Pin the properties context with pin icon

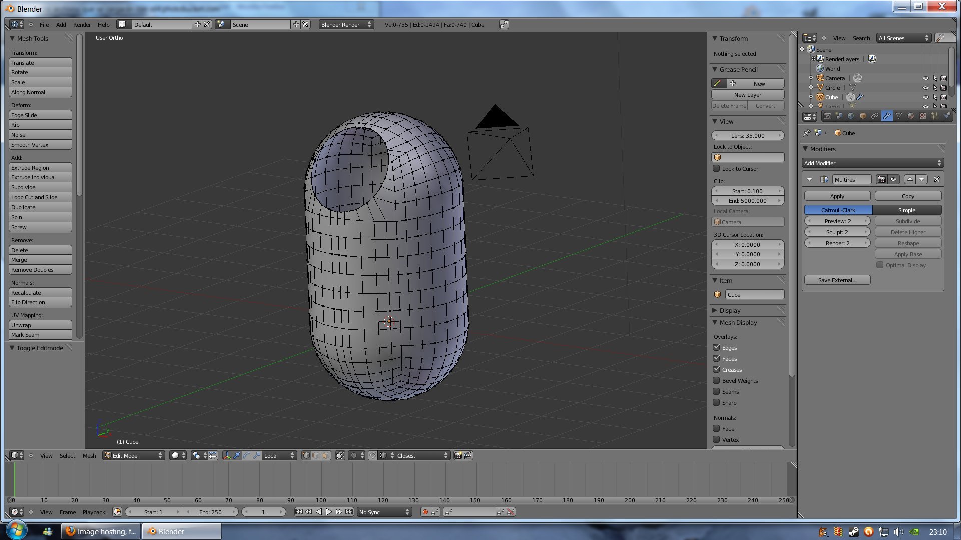point(806,133)
